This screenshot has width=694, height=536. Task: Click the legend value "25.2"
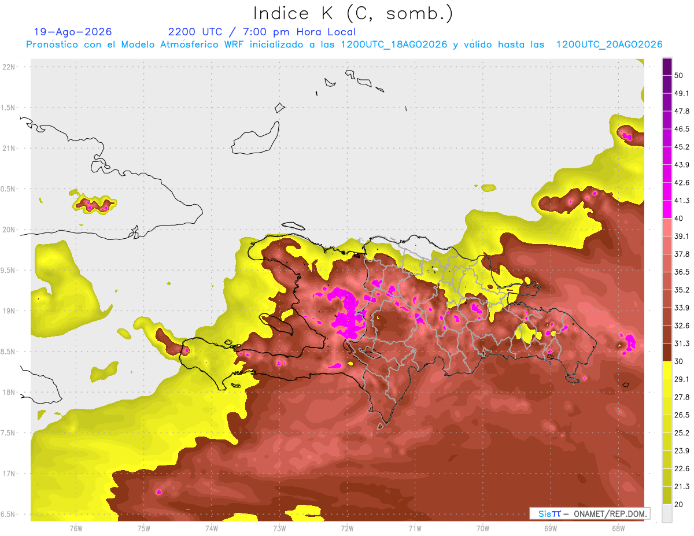(x=681, y=433)
